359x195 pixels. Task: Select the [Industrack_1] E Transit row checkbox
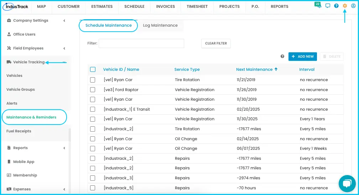(x=93, y=109)
